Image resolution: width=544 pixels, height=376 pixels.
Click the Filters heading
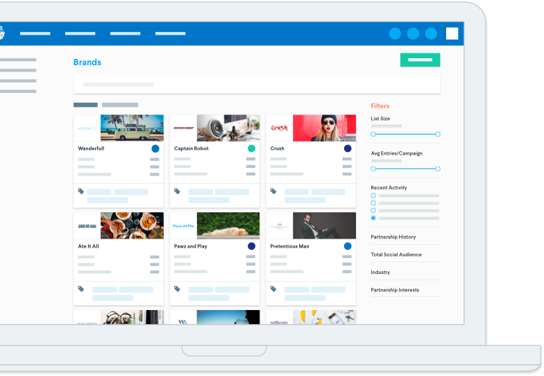380,106
